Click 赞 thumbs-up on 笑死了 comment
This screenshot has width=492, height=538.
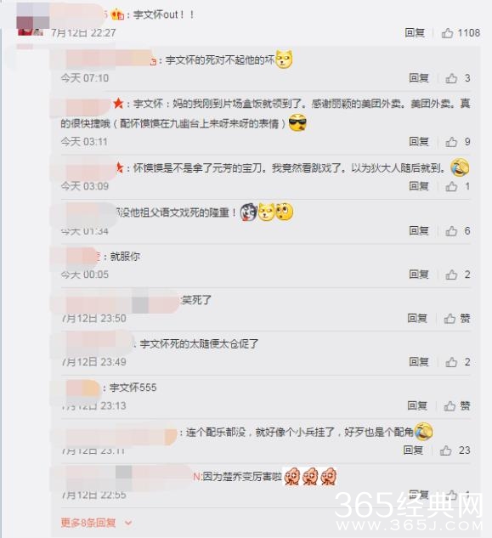tap(456, 319)
